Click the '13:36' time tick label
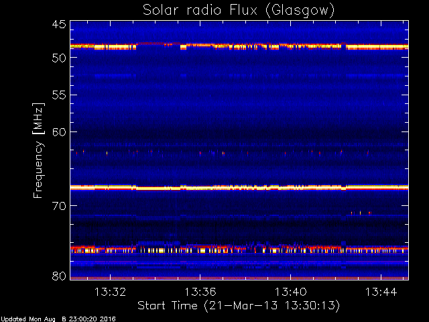Image resolution: width=429 pixels, height=322 pixels. point(200,292)
